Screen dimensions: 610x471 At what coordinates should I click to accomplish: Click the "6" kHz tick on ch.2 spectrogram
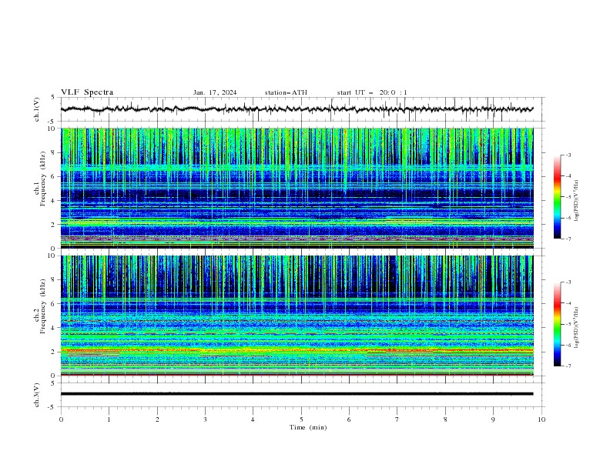pyautogui.click(x=54, y=303)
